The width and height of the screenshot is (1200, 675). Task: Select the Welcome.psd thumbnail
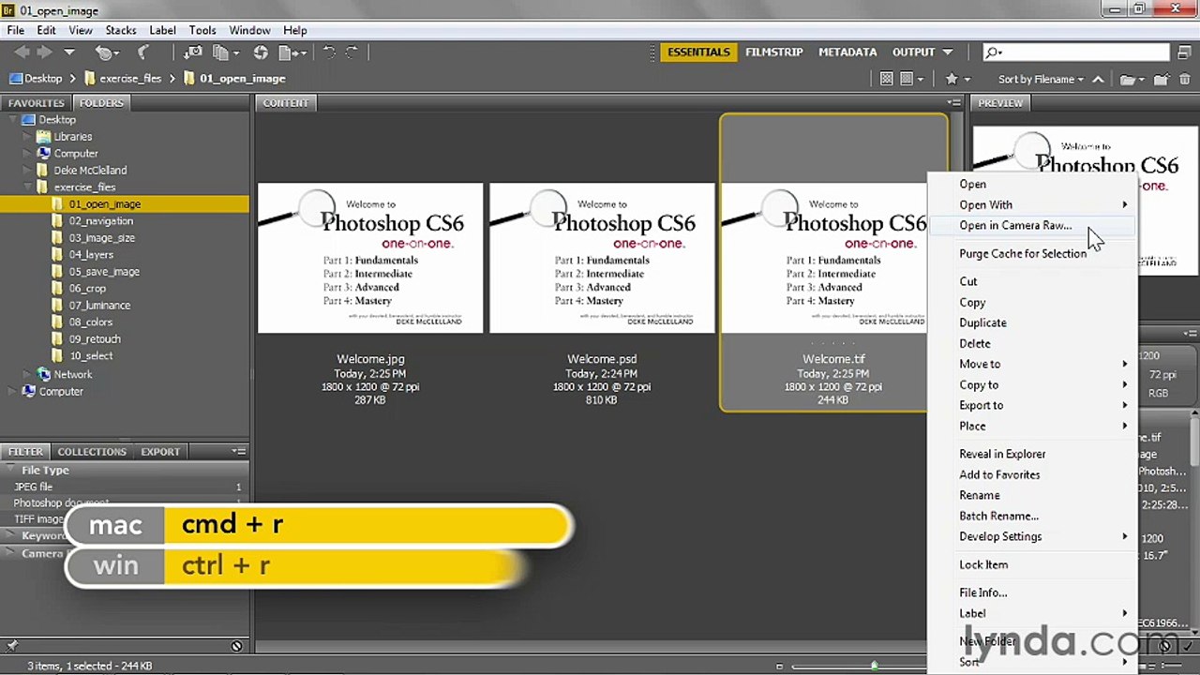pyautogui.click(x=602, y=259)
